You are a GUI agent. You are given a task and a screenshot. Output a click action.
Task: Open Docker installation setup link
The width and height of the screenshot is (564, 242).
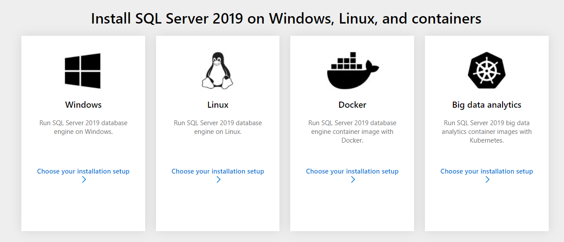[352, 171]
